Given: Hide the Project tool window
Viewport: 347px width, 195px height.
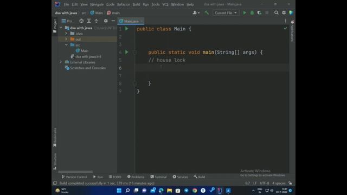Looking at the screenshot, I should [x=113, y=21].
